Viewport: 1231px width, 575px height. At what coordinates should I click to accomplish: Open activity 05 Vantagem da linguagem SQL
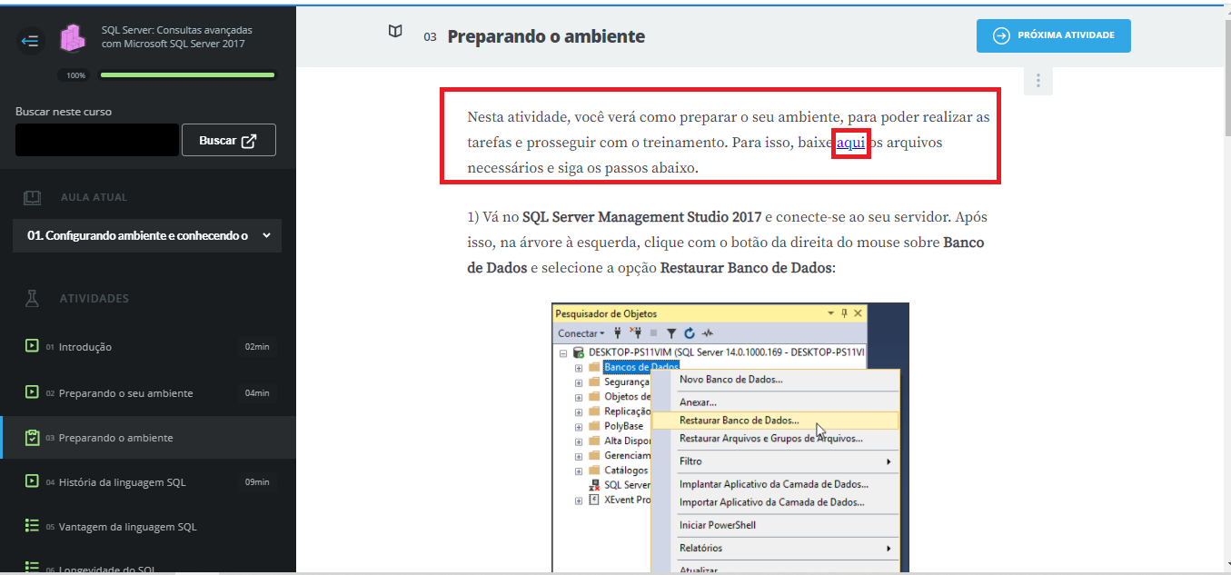pos(149,526)
